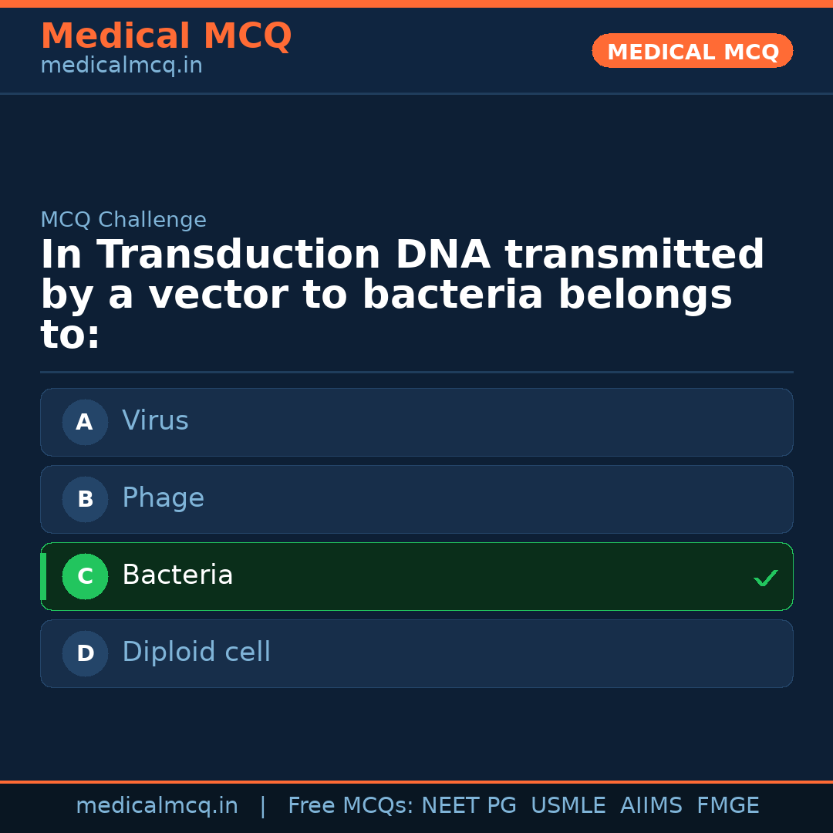Click the letter B circle badge
Viewport: 833px width, 833px height.
(85, 499)
